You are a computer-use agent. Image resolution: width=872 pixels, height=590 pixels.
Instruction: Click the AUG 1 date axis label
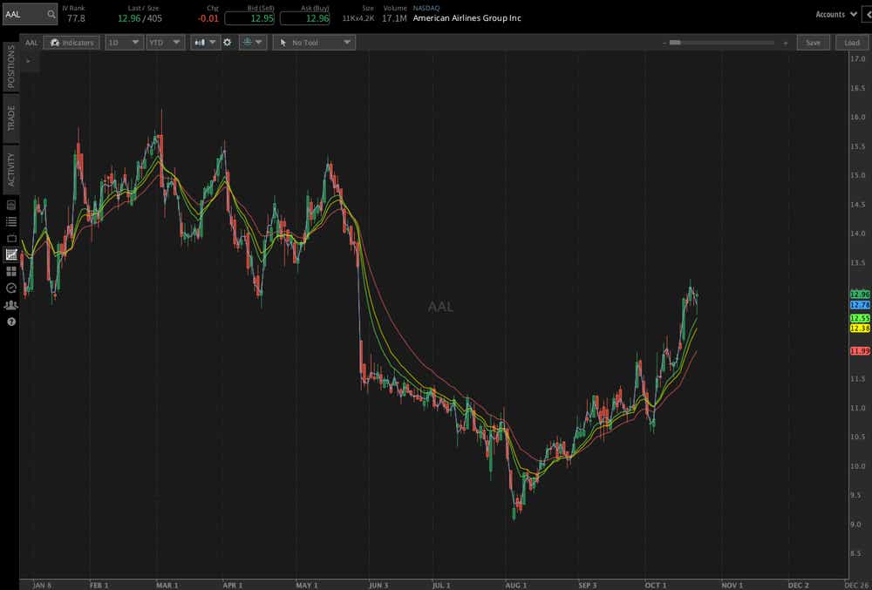coord(516,585)
